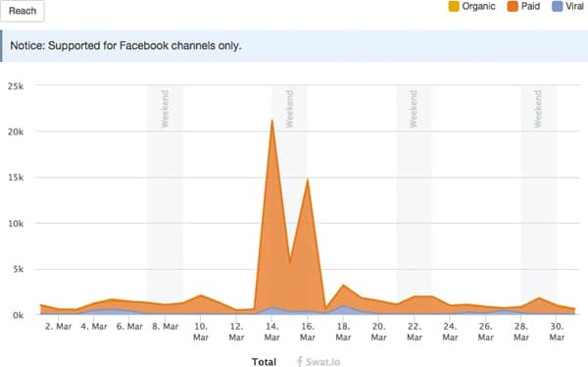The height and width of the screenshot is (367, 588).
Task: Click the 5k y-axis label
Action: click(19, 269)
